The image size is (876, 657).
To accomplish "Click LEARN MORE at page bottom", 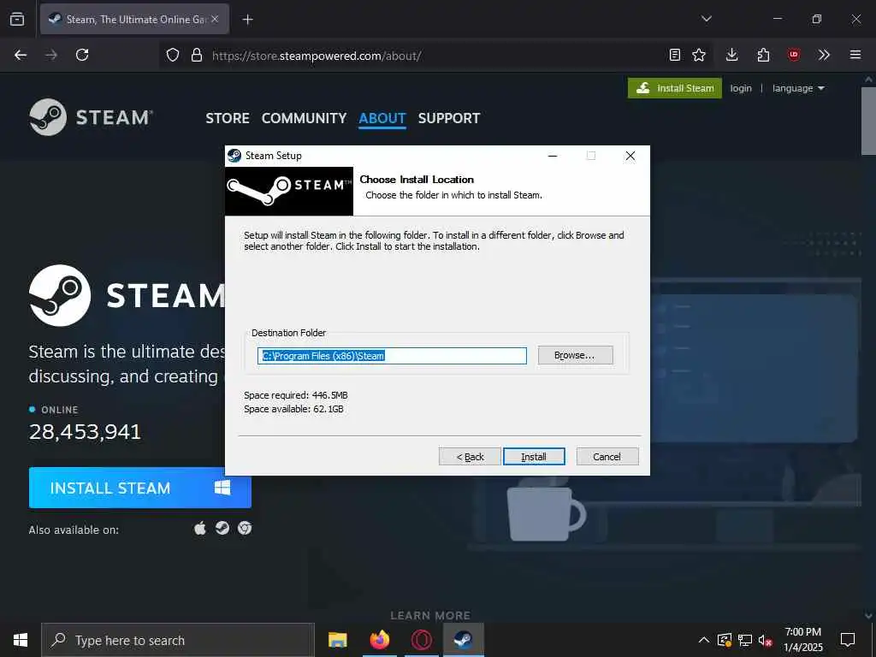I will [x=430, y=616].
